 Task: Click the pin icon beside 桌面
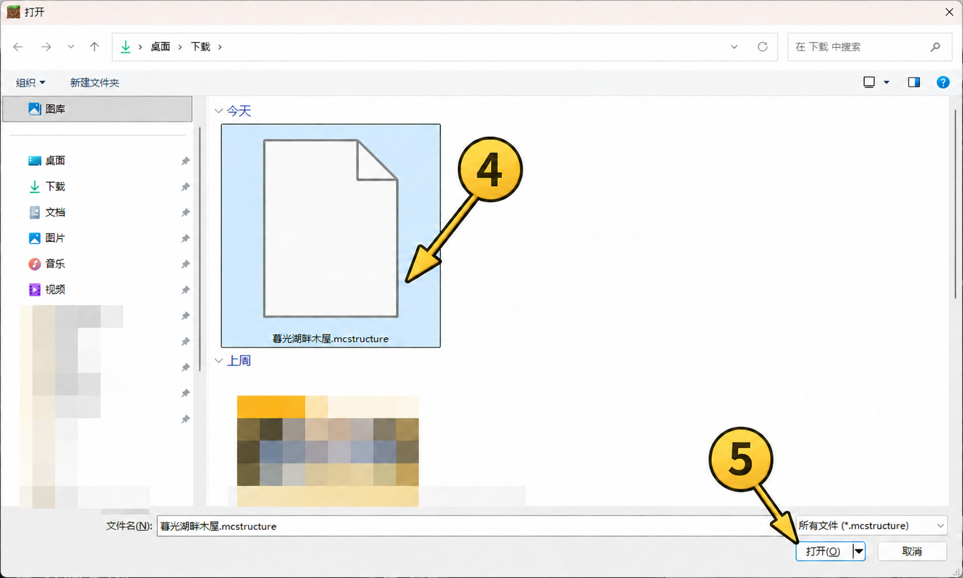coord(185,161)
